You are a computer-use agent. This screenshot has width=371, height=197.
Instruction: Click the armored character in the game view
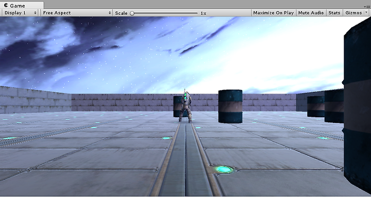click(185, 106)
